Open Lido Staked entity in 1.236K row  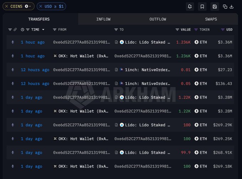point(147,42)
